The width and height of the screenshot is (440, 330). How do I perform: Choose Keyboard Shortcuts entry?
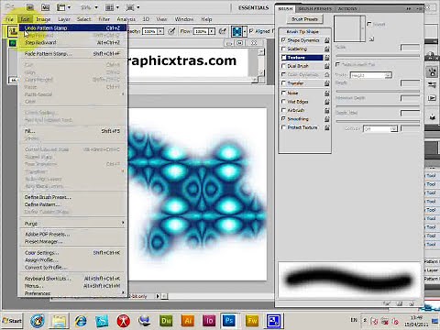(72, 279)
